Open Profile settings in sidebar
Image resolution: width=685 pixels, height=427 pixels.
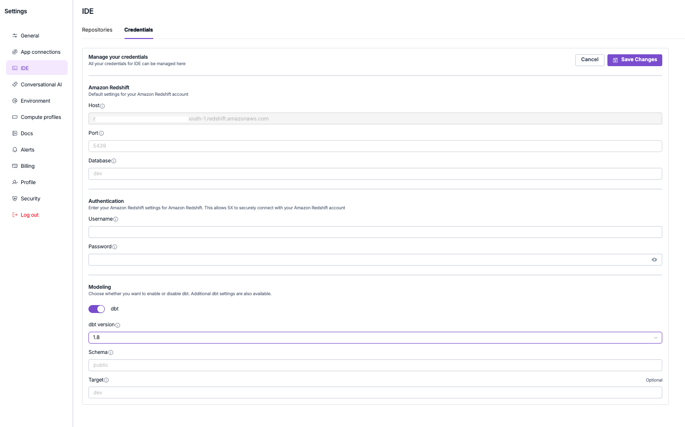tap(28, 182)
